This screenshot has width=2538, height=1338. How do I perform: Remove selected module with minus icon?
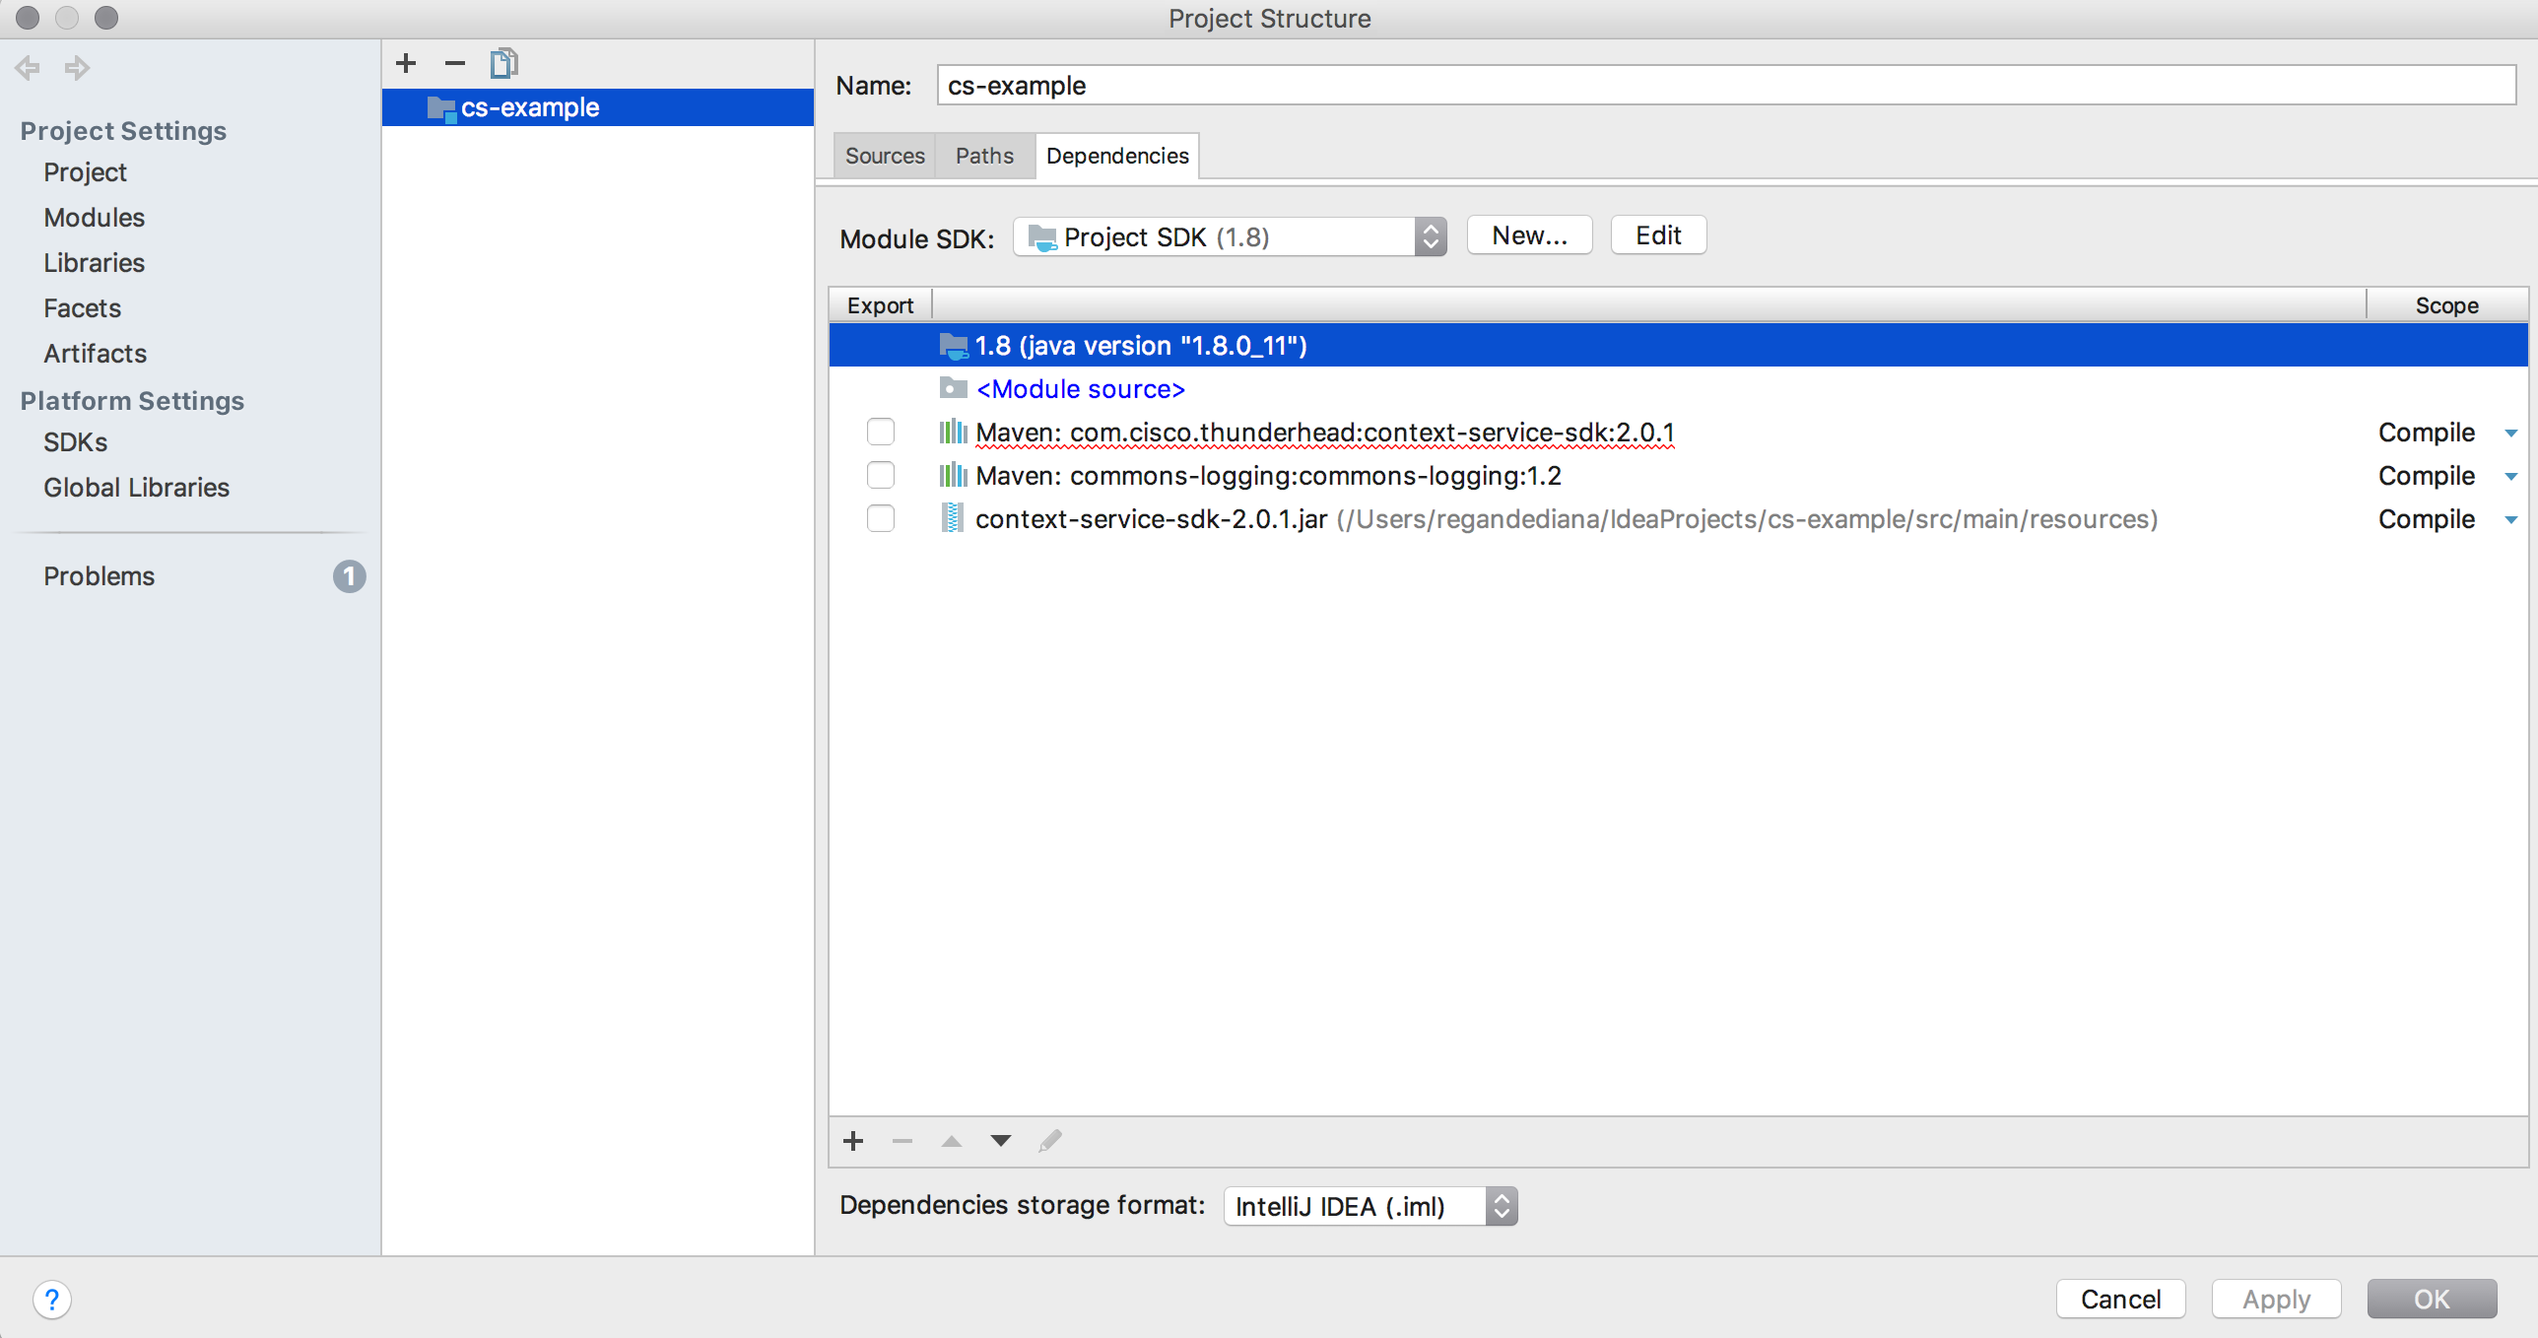[x=454, y=64]
